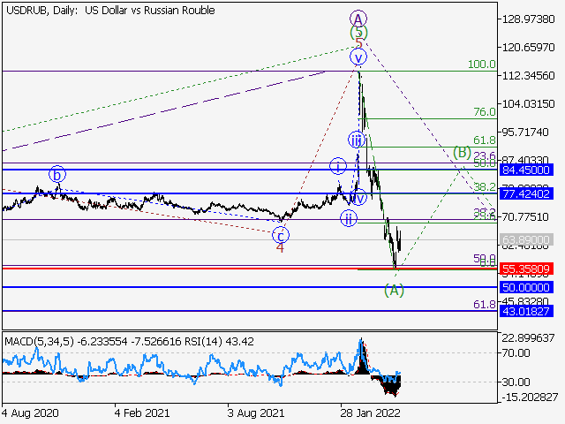
Task: Click the 112.34560 price axis value
Action: [x=528, y=76]
